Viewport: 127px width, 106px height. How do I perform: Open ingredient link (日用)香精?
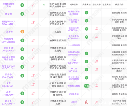pos(74,94)
